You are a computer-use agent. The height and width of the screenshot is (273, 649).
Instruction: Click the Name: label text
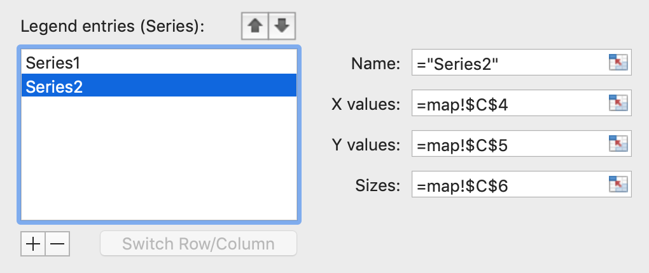pyautogui.click(x=375, y=63)
